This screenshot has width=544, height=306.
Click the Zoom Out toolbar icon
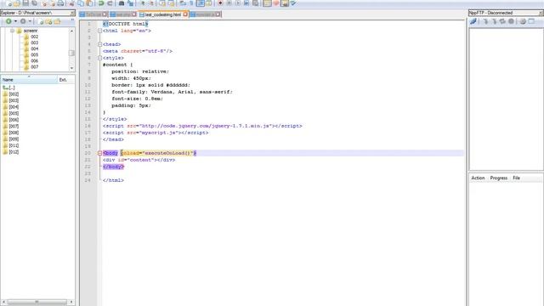[x=151, y=3]
